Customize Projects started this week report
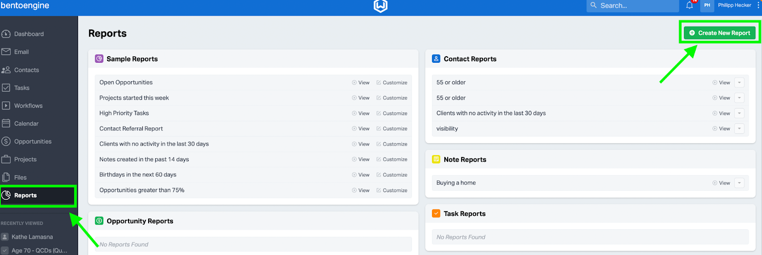Screen dimensions: 762x255 tap(392, 98)
